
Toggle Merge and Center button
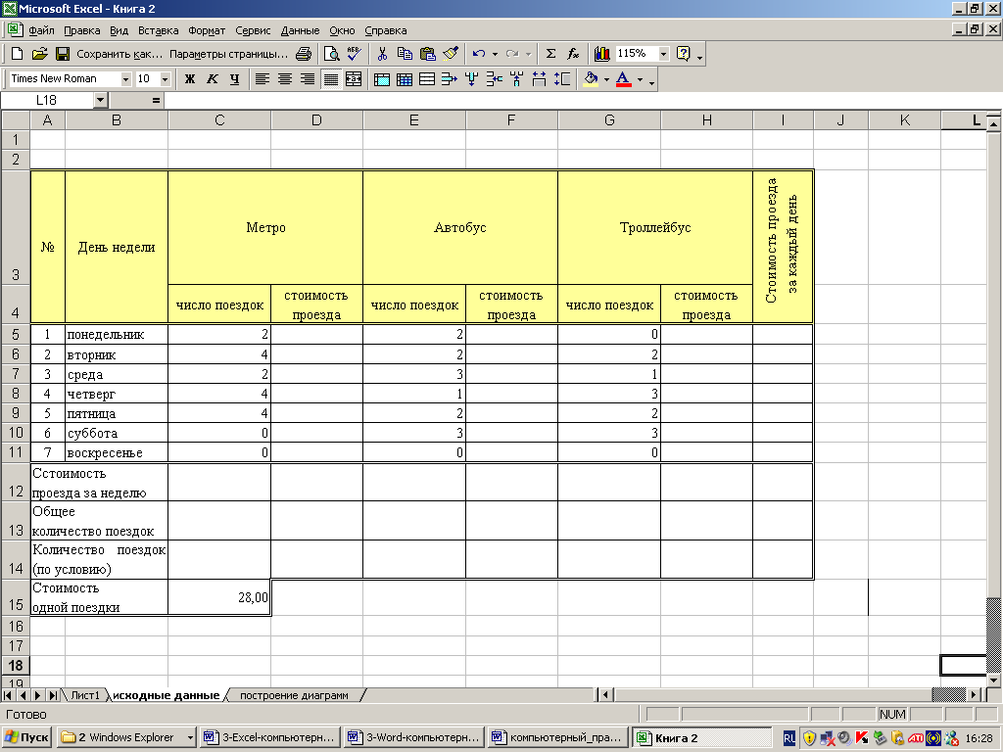tap(354, 79)
